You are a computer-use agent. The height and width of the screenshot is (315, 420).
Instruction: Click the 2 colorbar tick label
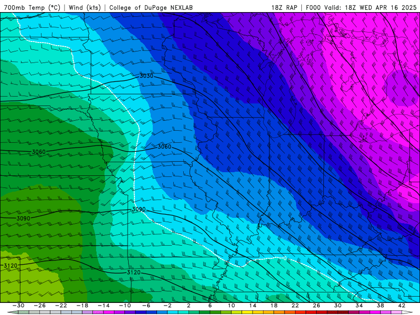[189, 306]
